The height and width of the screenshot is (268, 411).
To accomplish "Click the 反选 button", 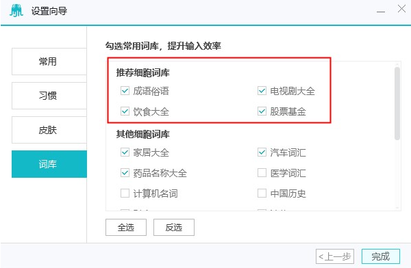I will 174,228.
